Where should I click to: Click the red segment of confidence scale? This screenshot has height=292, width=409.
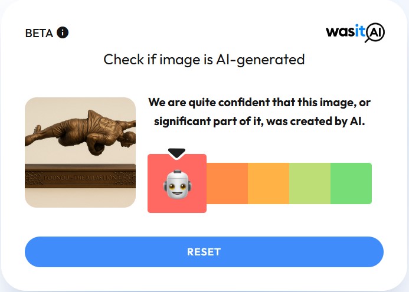pyautogui.click(x=177, y=183)
